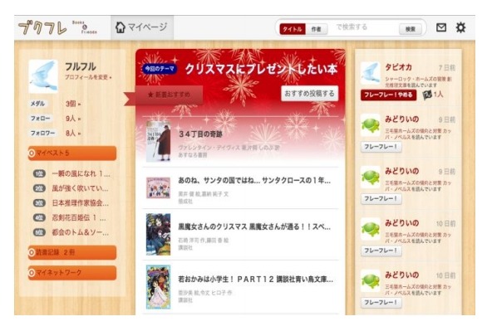
Task: Click おすすめ投稿する button
Action: (x=310, y=93)
